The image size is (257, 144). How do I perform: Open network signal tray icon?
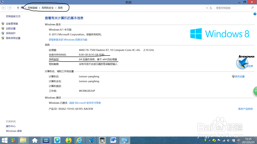point(224,140)
